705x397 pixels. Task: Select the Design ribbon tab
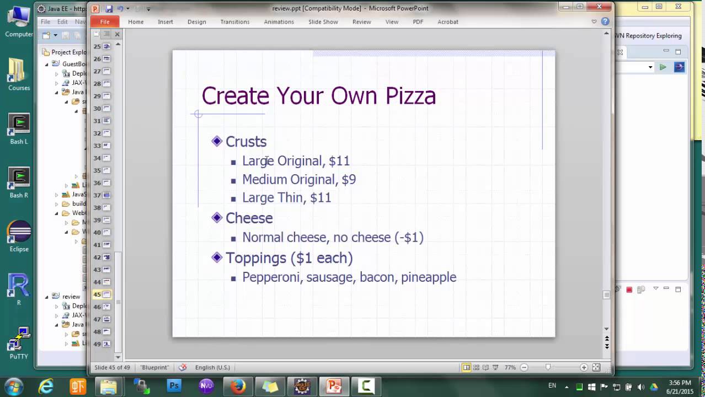pos(196,22)
